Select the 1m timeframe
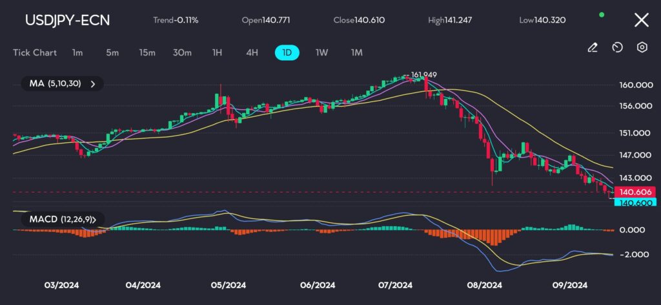This screenshot has width=661, height=305. point(77,52)
